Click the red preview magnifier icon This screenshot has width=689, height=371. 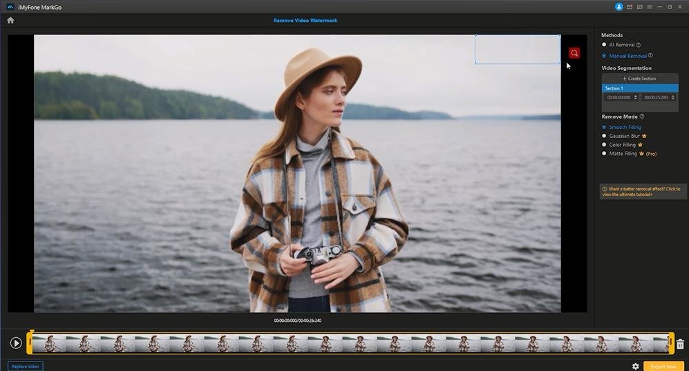(x=574, y=53)
